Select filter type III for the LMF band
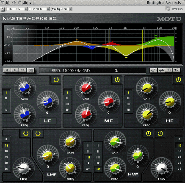 pyautogui.click(x=88, y=157)
